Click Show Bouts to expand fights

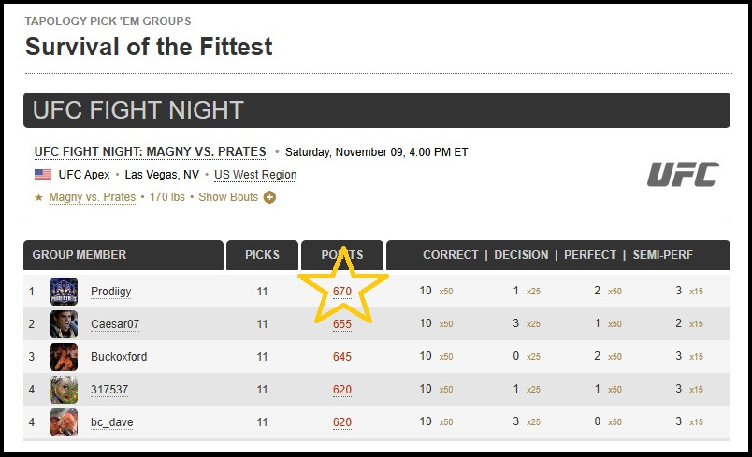click(x=228, y=197)
